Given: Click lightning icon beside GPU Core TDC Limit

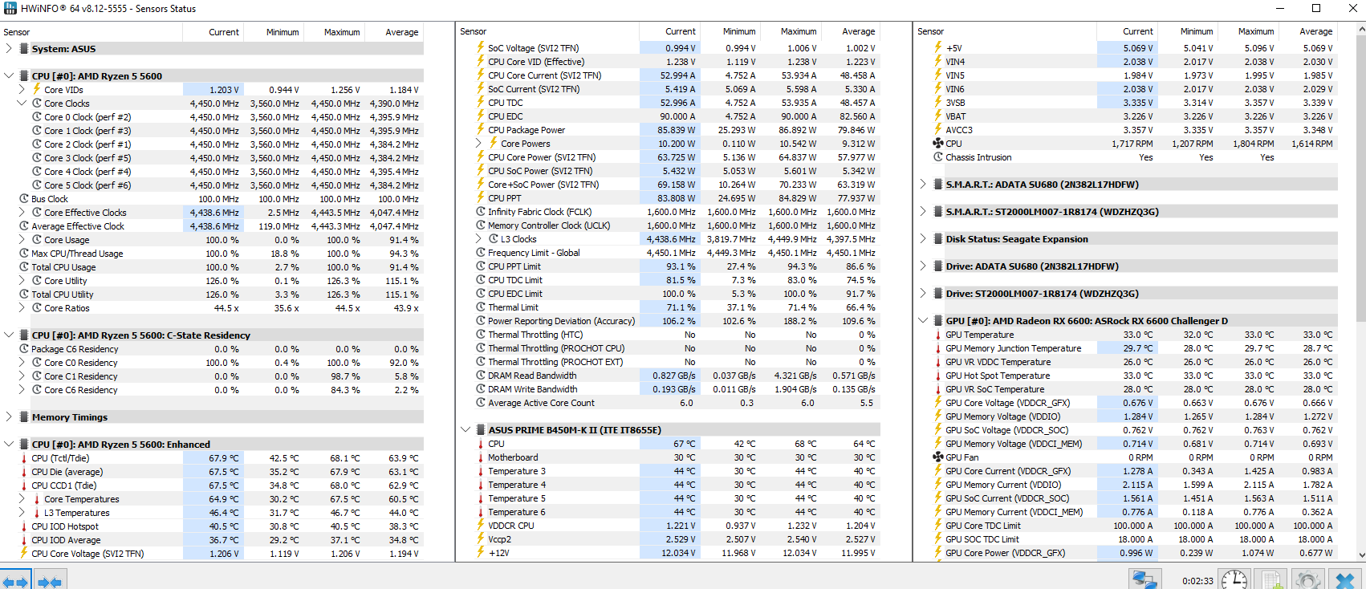Looking at the screenshot, I should click(x=937, y=526).
